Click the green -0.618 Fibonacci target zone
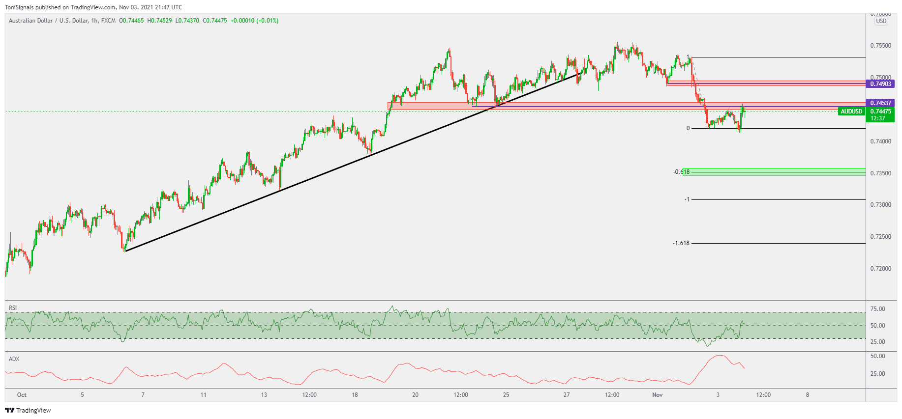Image resolution: width=902 pixels, height=419 pixels. (772, 171)
